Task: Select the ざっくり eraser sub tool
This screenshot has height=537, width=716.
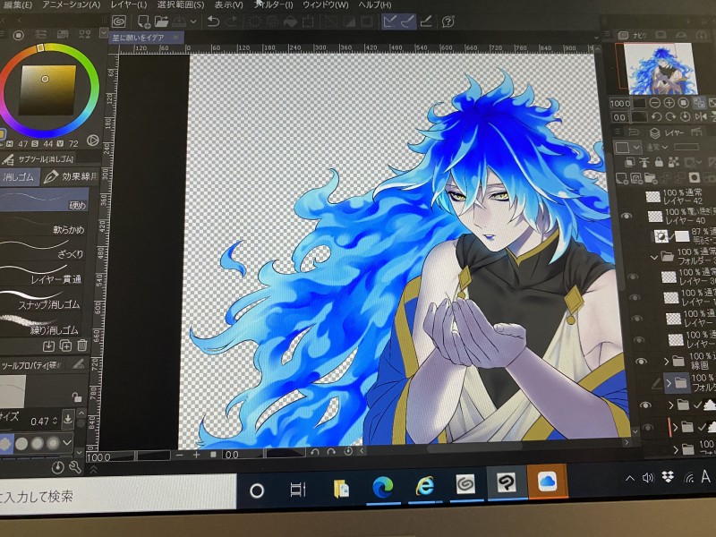Action: [44, 249]
